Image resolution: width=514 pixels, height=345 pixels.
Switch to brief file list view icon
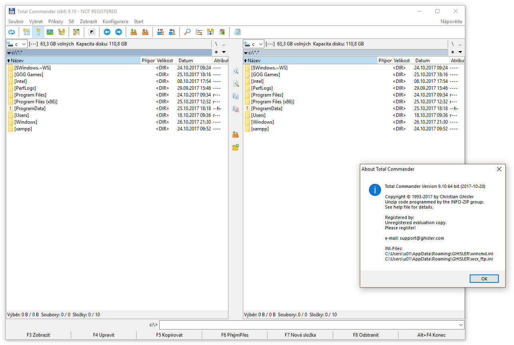pos(26,32)
